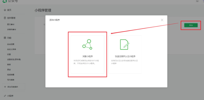Click the 快速注册并认证小程序 document icon
The height and width of the screenshot is (100, 204).
125,45
